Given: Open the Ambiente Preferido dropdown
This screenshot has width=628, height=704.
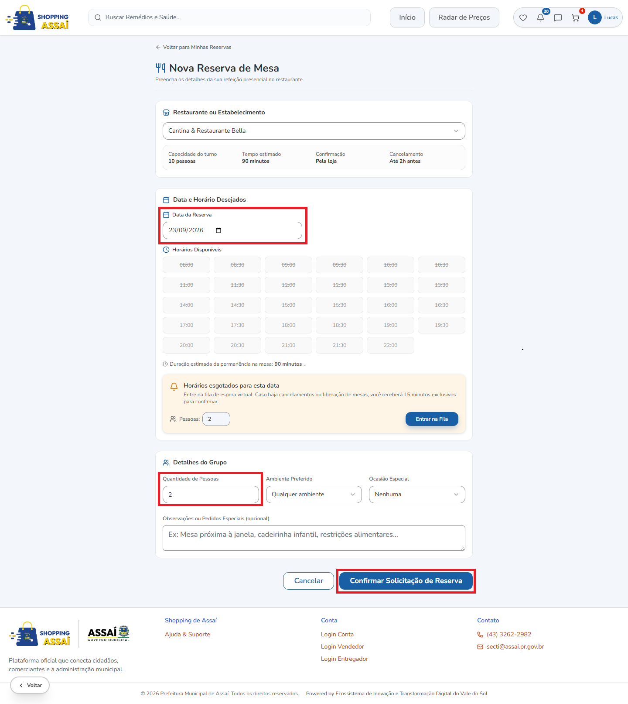Looking at the screenshot, I should (x=314, y=495).
